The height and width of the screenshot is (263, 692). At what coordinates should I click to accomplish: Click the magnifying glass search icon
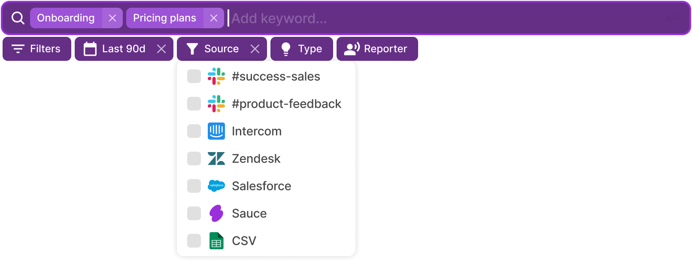[17, 18]
